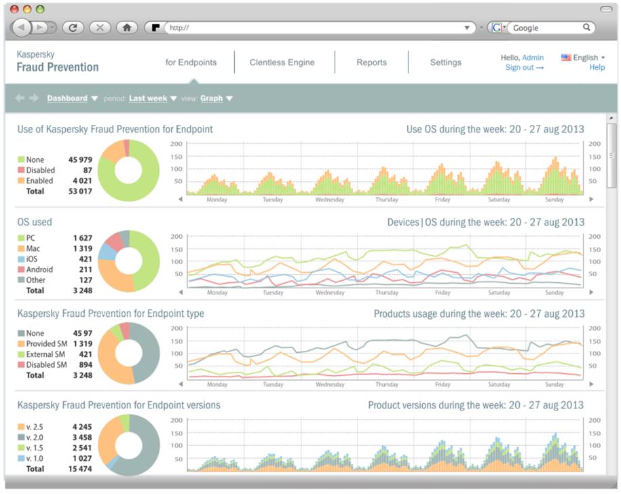The height and width of the screenshot is (494, 621).
Task: Click the "OS used" section heading
Action: click(x=35, y=222)
